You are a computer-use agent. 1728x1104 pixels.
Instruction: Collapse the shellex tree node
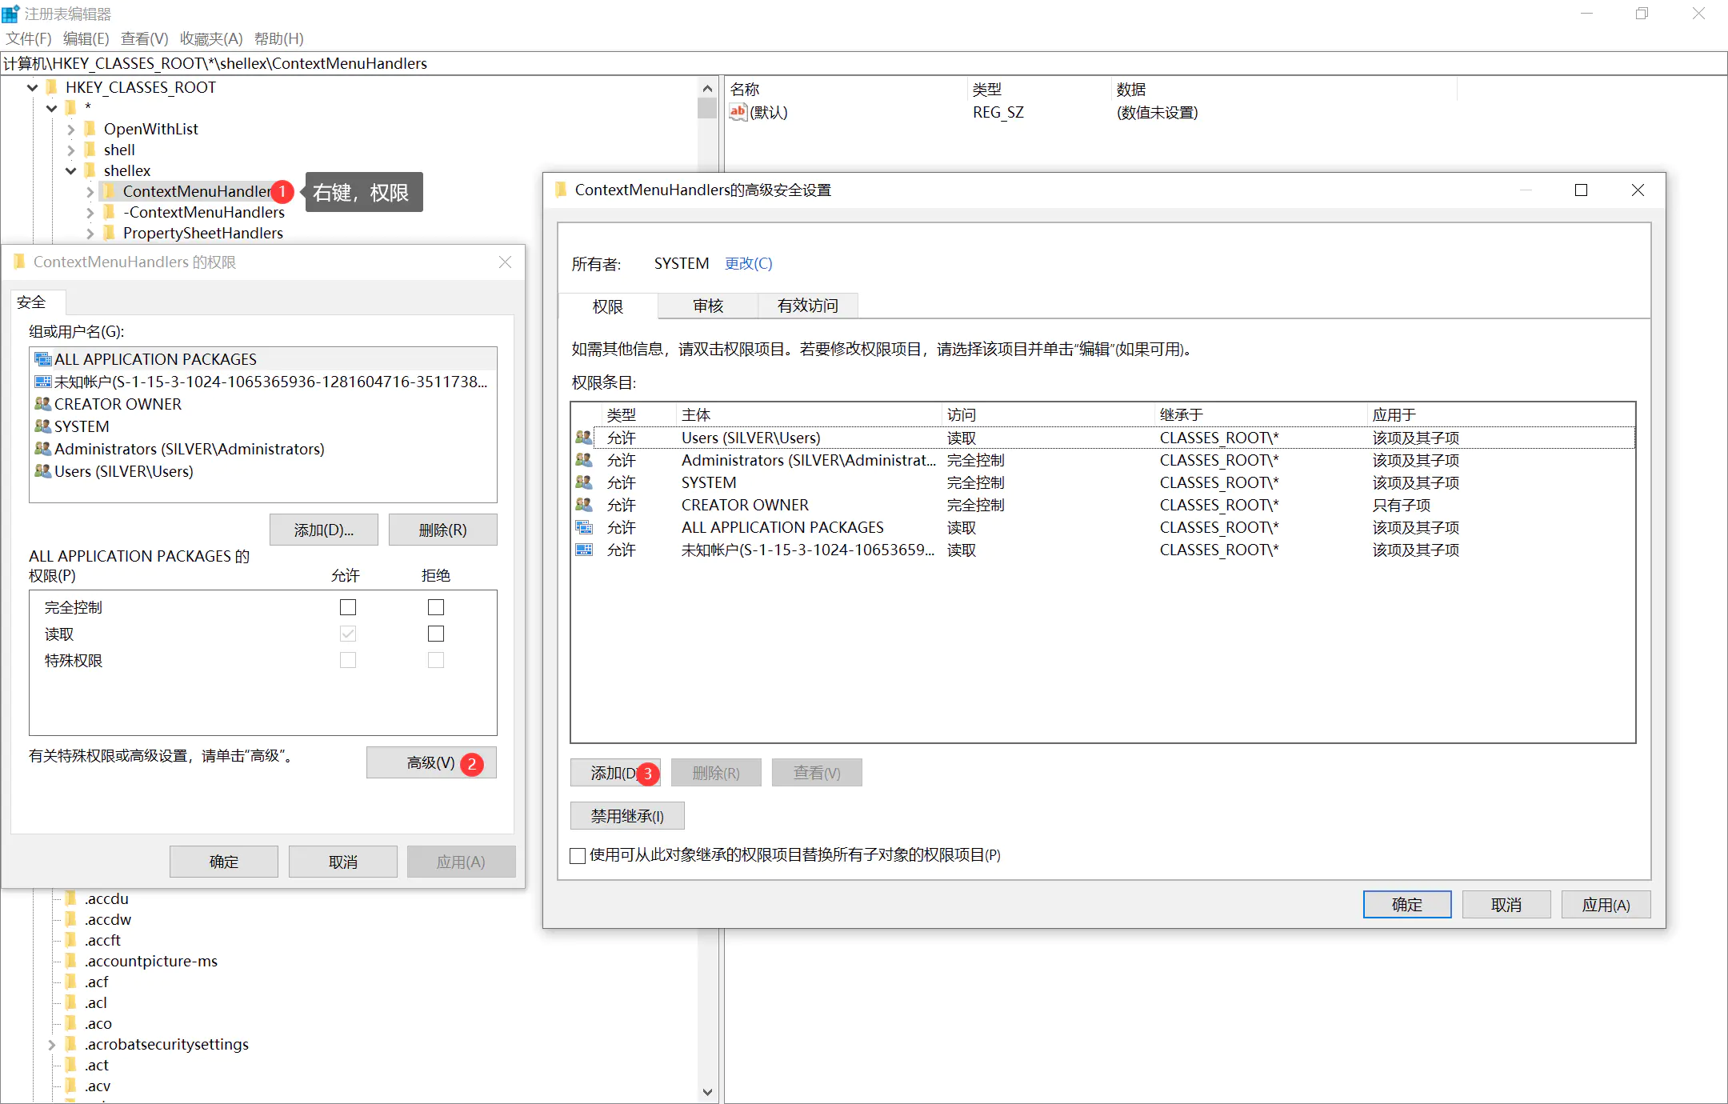click(x=71, y=170)
